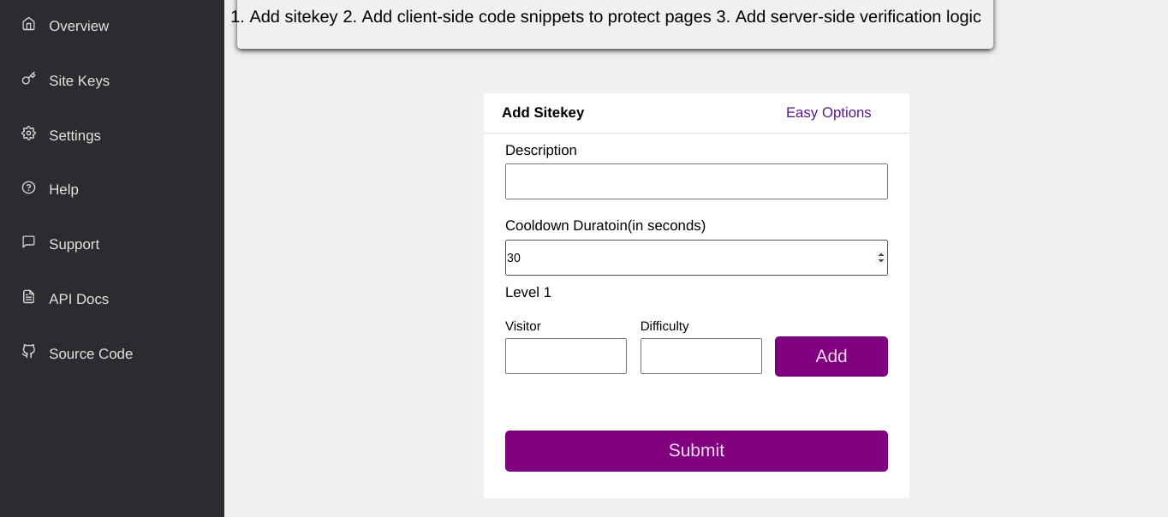The image size is (1168, 517).
Task: Click inside the Cooldown Duration number field
Action: [685, 258]
